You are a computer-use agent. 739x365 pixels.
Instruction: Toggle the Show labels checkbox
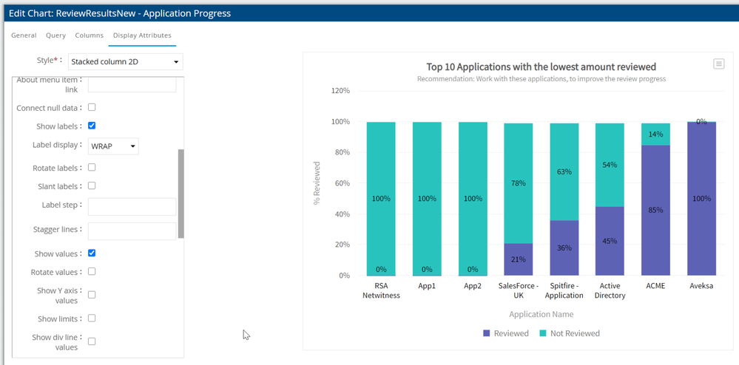[92, 126]
